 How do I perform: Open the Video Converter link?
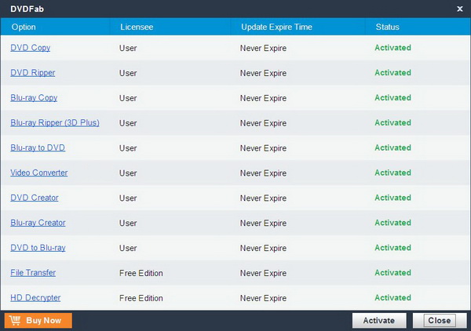point(38,173)
